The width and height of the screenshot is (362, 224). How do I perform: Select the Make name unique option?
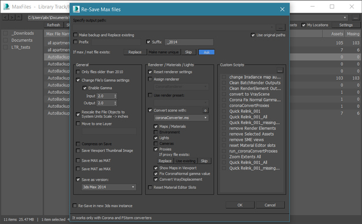click(x=163, y=52)
